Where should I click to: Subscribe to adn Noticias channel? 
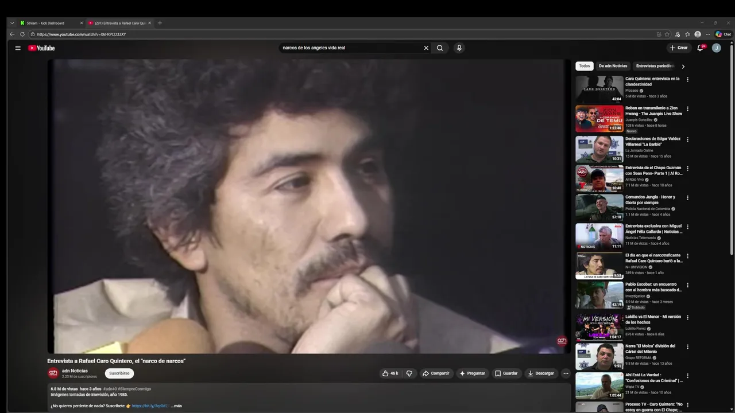pyautogui.click(x=119, y=373)
